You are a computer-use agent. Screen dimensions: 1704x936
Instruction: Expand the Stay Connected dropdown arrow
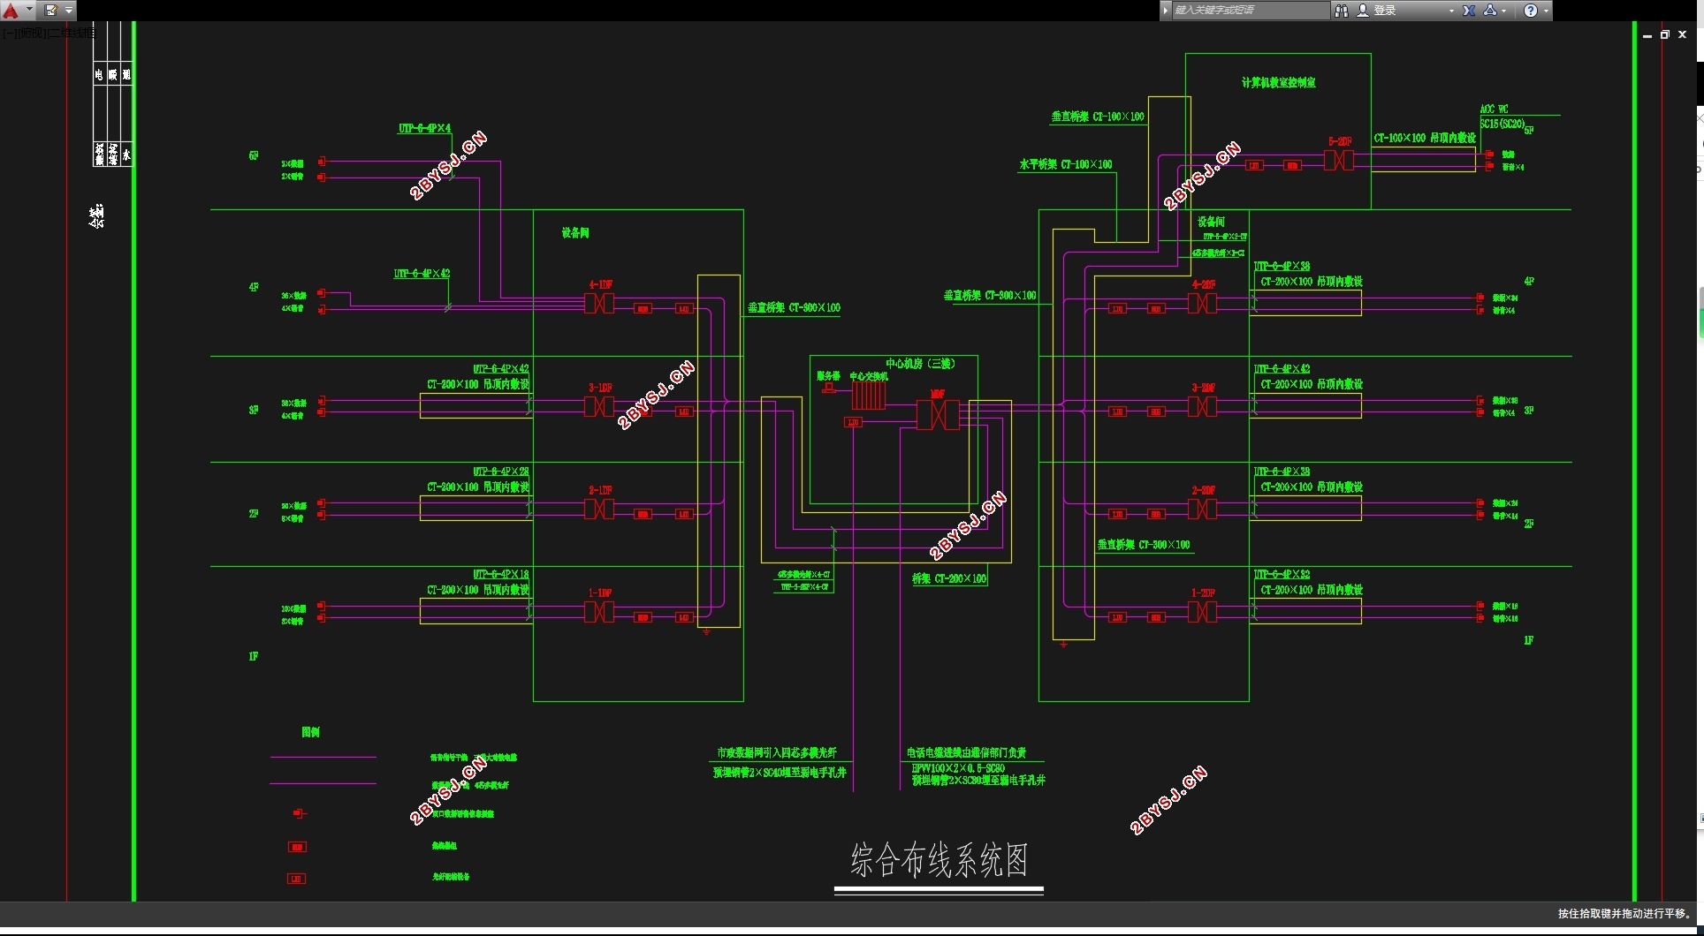point(1503,11)
